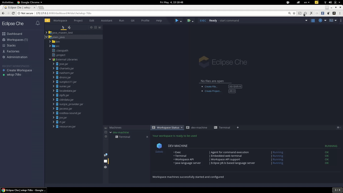Click the process list icon in toolbar
The image size is (343, 193).
point(313,20)
